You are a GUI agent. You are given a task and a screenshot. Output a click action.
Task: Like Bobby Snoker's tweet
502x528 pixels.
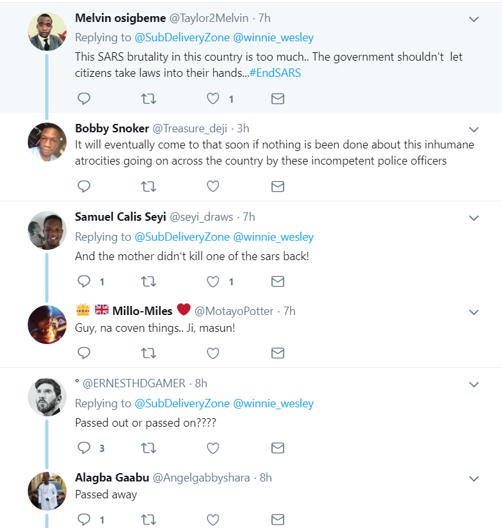(x=213, y=187)
